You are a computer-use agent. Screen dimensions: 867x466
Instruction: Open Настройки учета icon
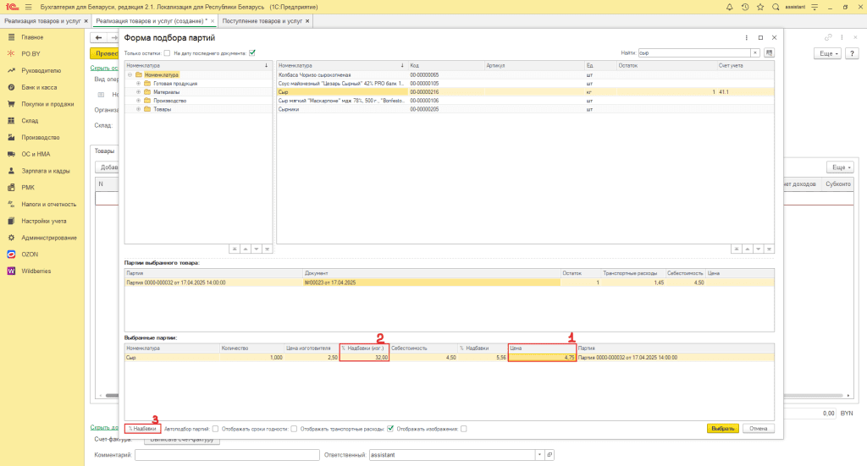coord(11,221)
